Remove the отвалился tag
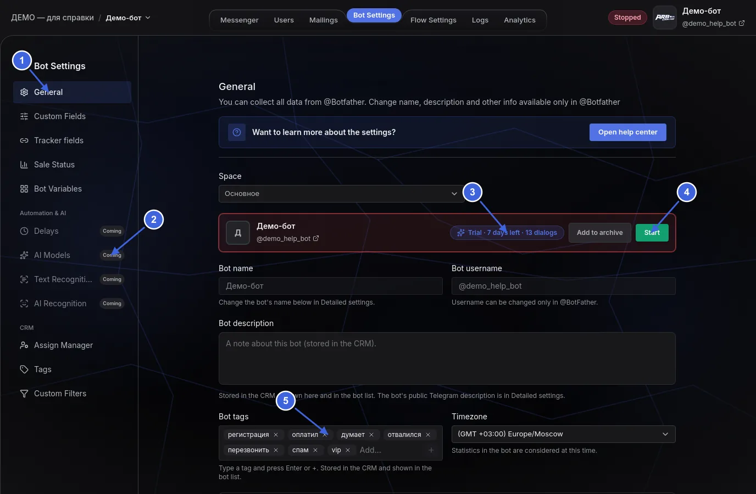The width and height of the screenshot is (756, 494). point(428,435)
